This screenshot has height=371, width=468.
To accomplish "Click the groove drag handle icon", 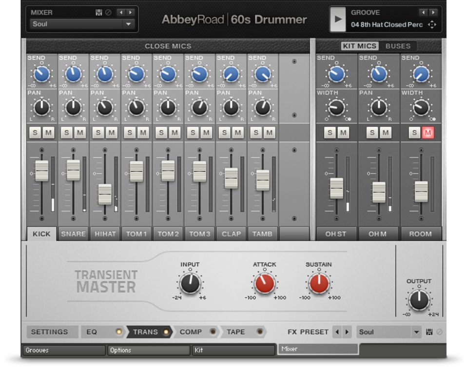I will [432, 25].
